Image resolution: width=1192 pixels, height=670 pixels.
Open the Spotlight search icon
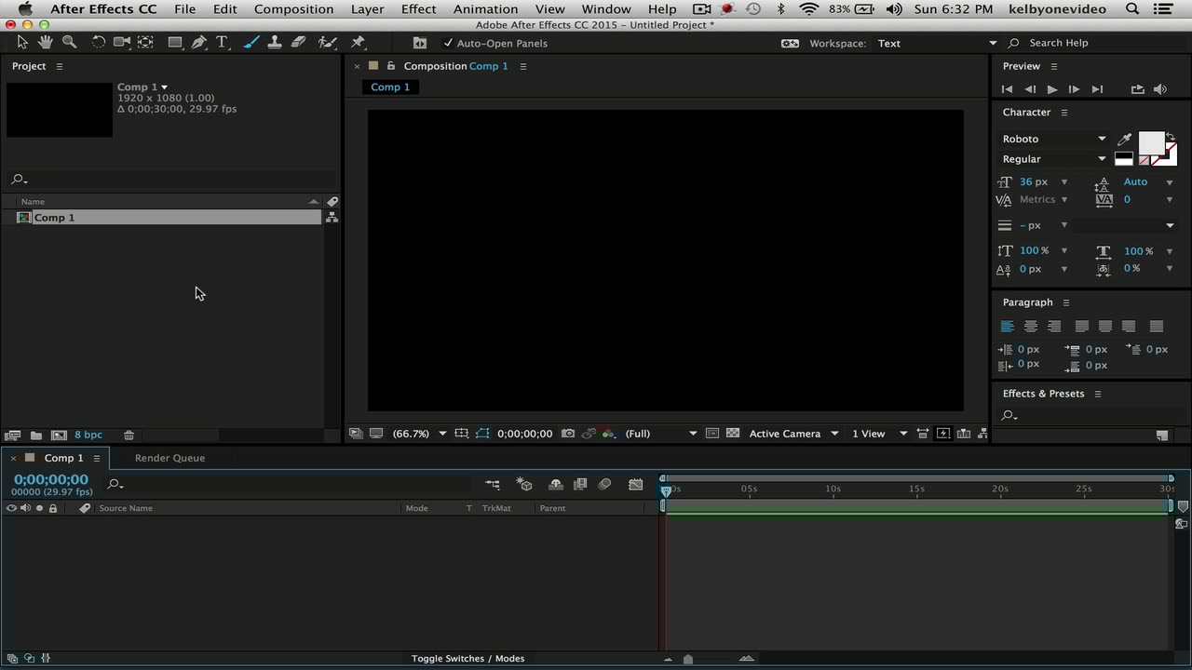1132,9
